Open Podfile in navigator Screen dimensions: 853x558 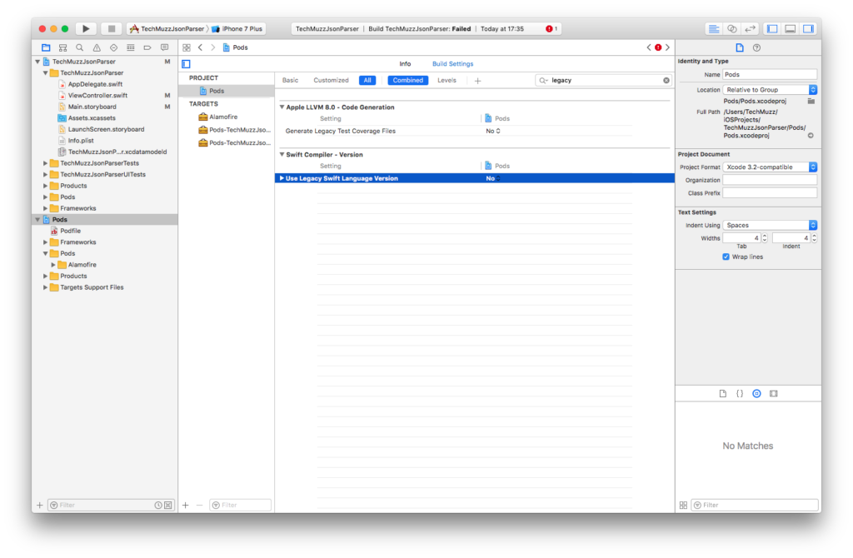click(70, 232)
